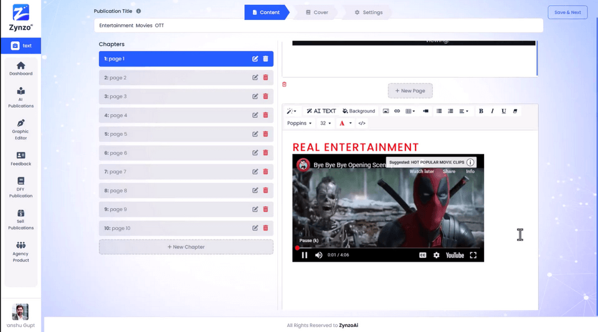
Task: Edit chapter 5: page 5 name
Action: pyautogui.click(x=255, y=134)
